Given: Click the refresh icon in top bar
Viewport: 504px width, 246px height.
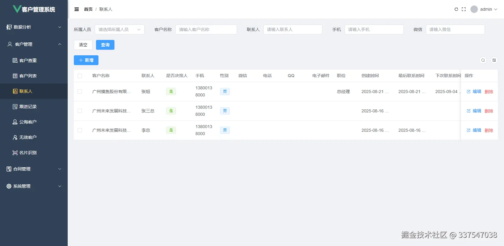Looking at the screenshot, I should coord(456,9).
